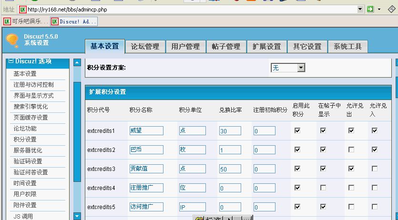398x220 pixels.
Task: Click the extcredits1 积分名称 field 威望
Action: (x=146, y=131)
